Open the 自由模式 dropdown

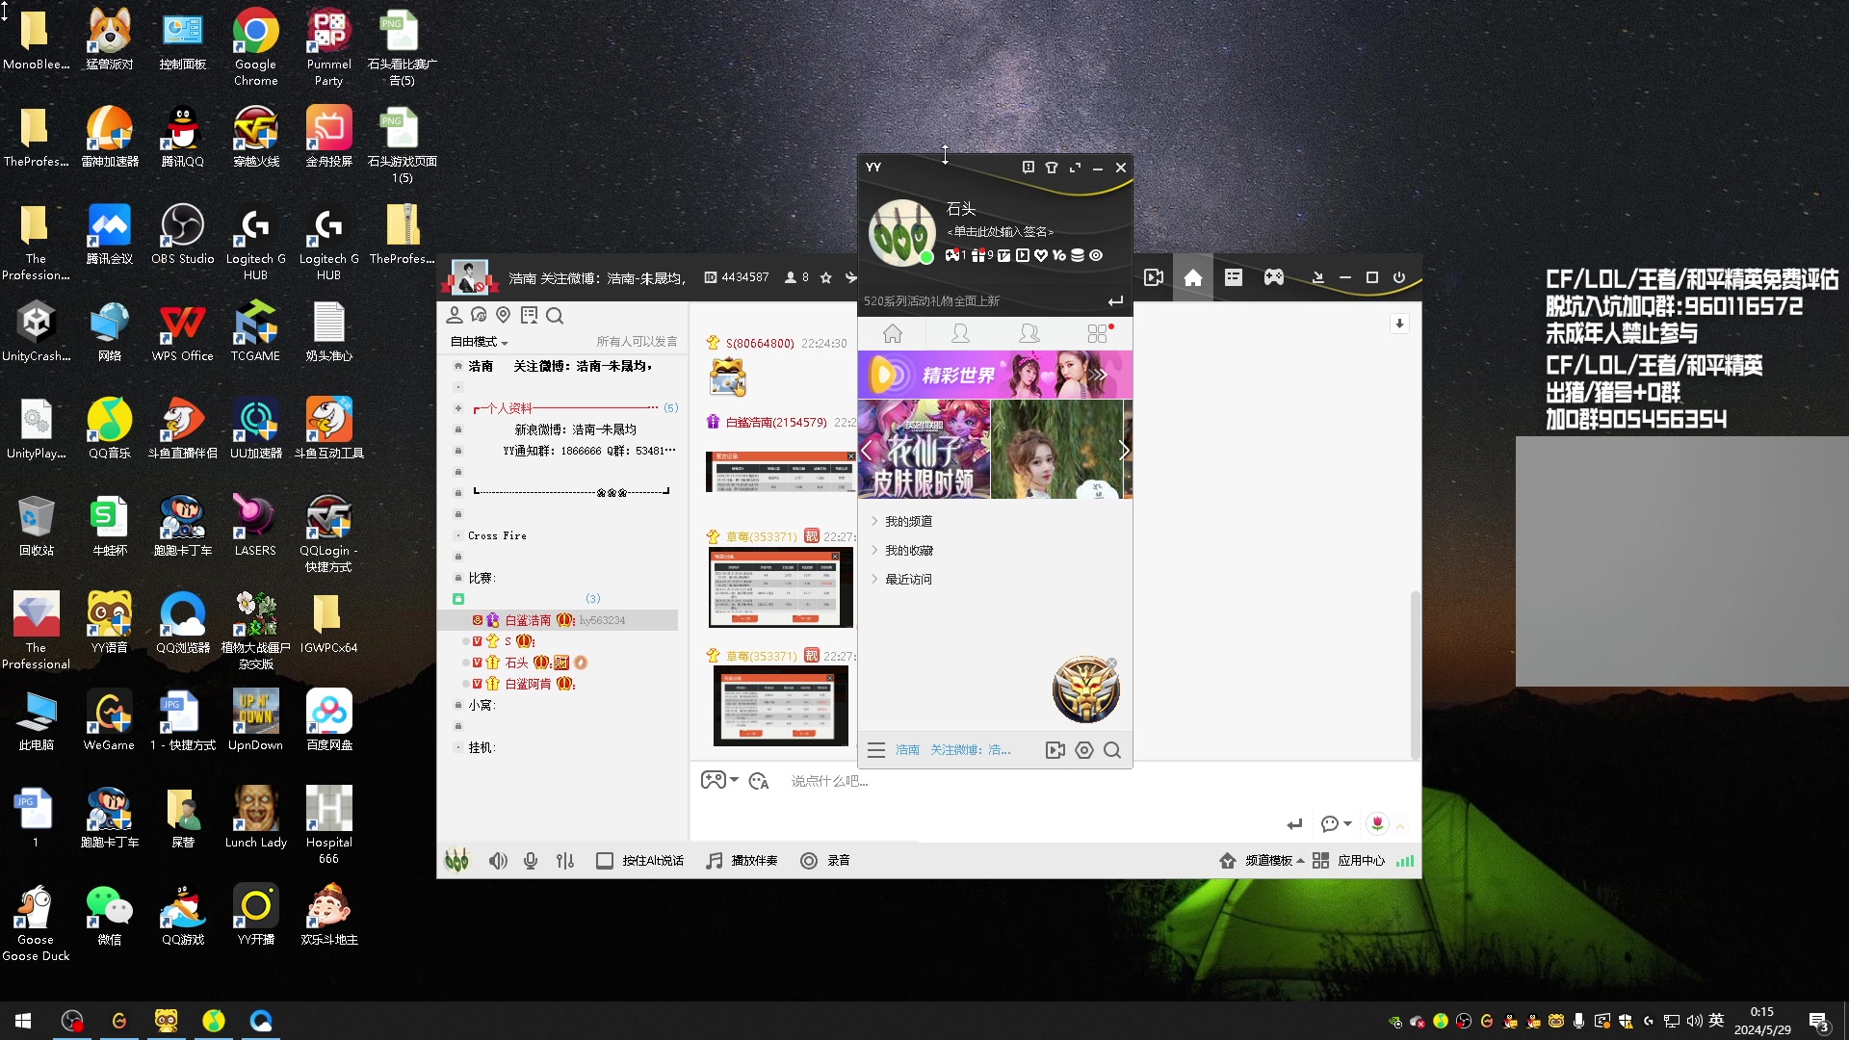479,342
